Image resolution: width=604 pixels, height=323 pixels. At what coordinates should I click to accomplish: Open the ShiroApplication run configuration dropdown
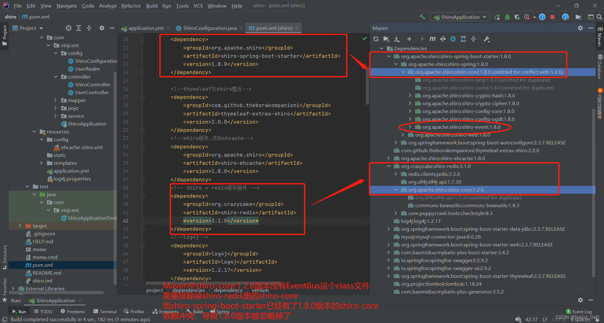460,17
